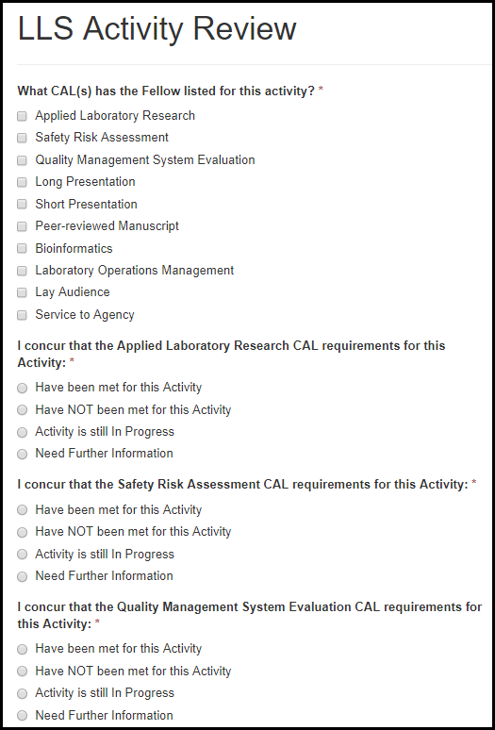The width and height of the screenshot is (495, 730).
Task: Check the Lay Audience checkbox
Action: [22, 292]
